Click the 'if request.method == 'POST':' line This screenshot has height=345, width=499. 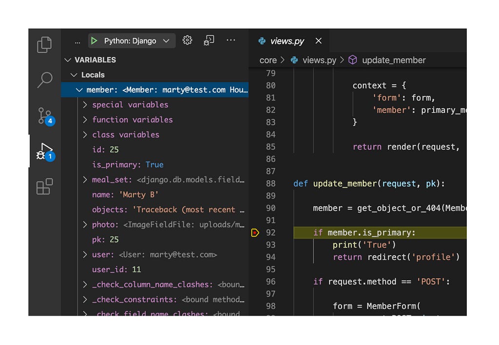pyautogui.click(x=381, y=282)
